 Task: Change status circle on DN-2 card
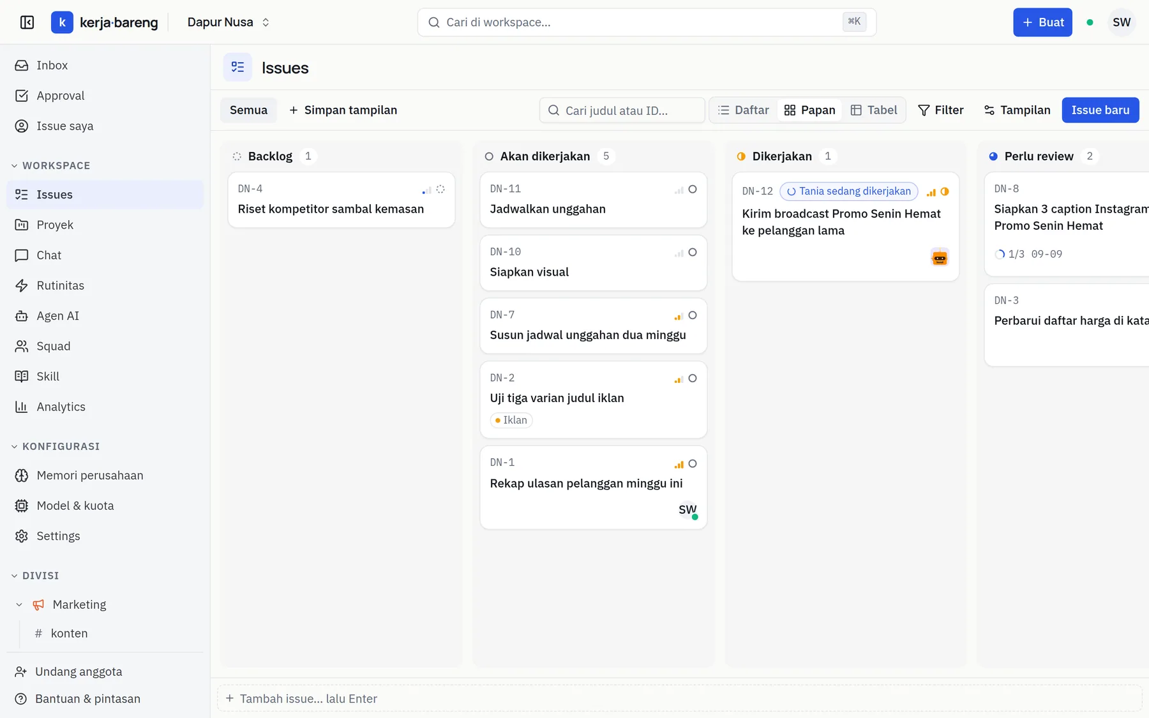[693, 378]
